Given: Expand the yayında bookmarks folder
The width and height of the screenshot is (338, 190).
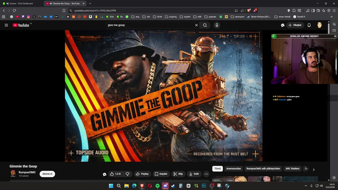Looking at the screenshot, I should (x=210, y=17).
